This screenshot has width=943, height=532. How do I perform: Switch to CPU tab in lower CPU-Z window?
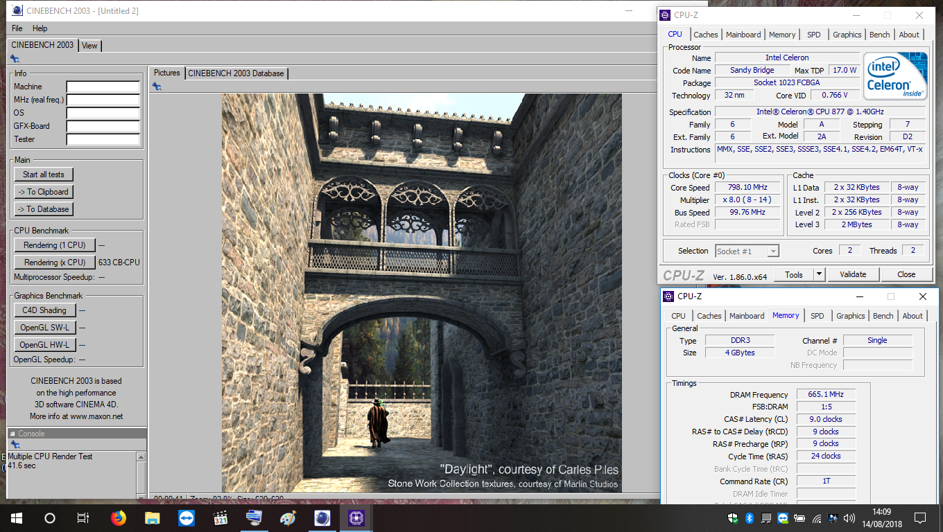click(678, 316)
